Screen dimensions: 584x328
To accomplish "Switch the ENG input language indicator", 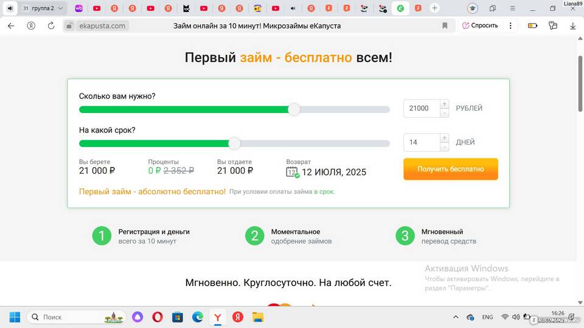I will 487,317.
